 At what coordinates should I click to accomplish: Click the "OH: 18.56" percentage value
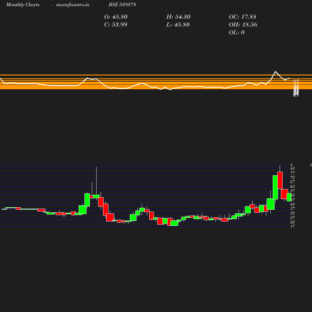tap(243, 24)
